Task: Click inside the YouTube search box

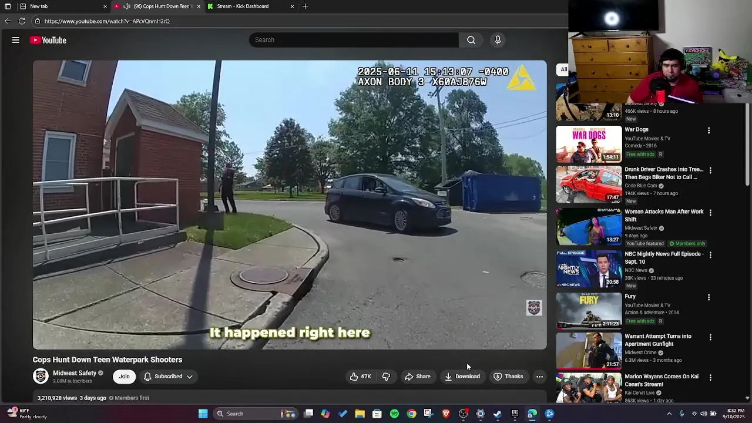Action: 354,40
